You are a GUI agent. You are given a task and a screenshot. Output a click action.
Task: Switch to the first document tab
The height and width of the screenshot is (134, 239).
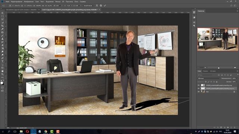(21, 10)
